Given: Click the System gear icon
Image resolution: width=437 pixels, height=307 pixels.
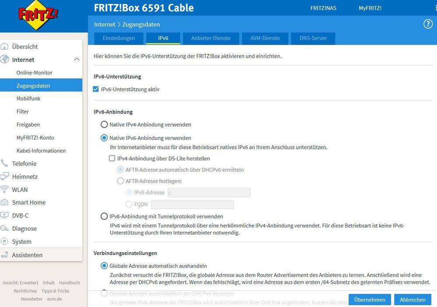Looking at the screenshot, I should 5,241.
